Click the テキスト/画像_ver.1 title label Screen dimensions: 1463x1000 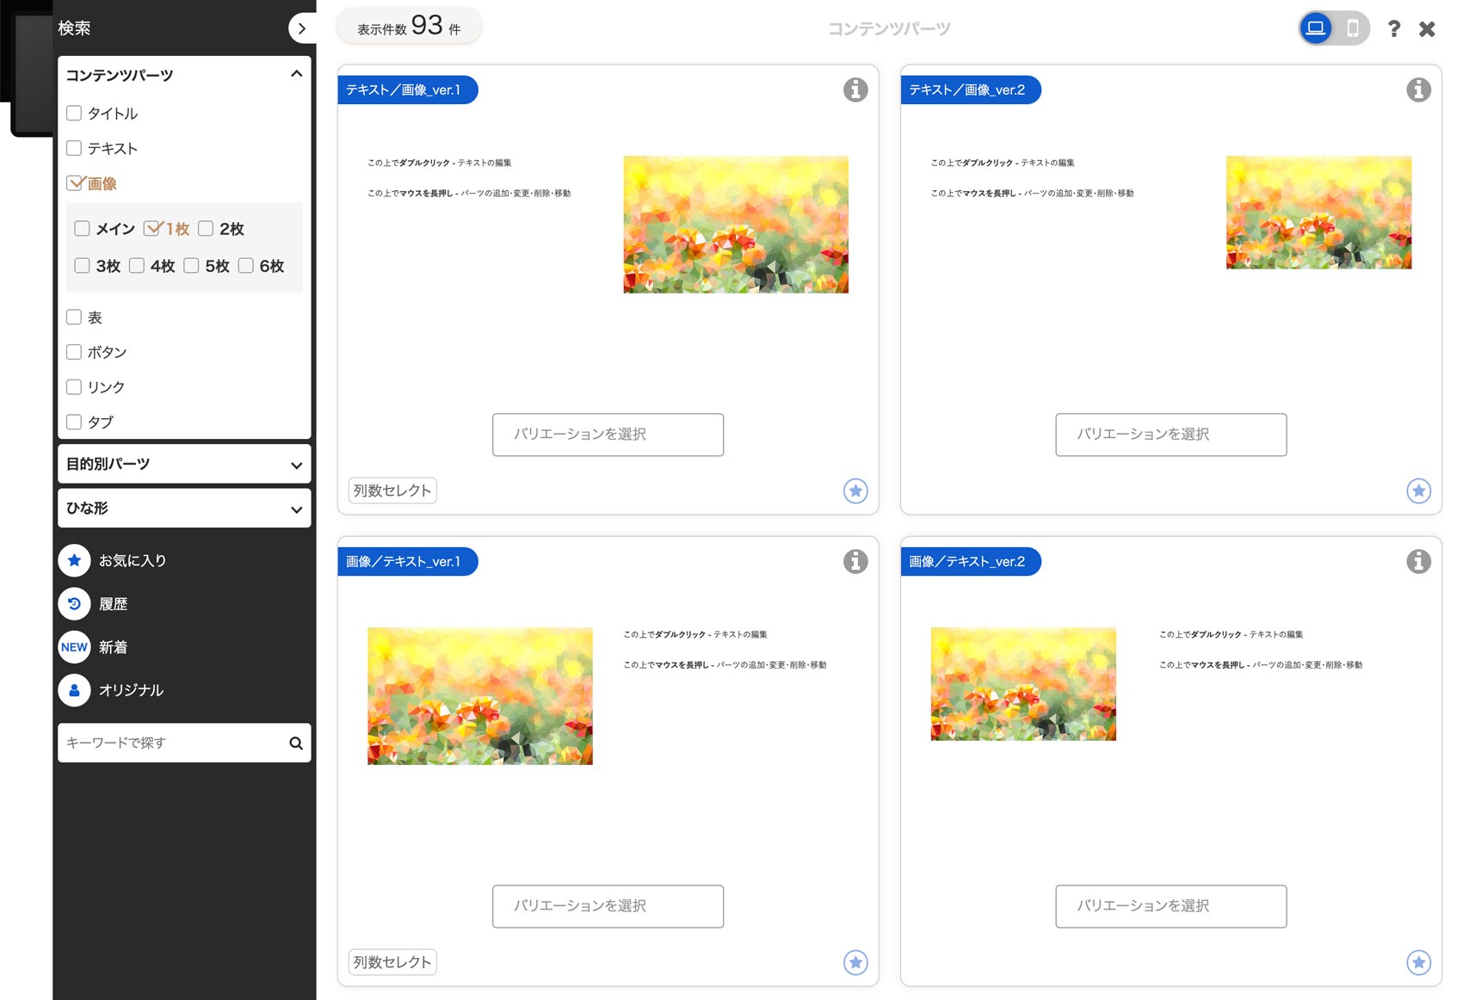[407, 90]
